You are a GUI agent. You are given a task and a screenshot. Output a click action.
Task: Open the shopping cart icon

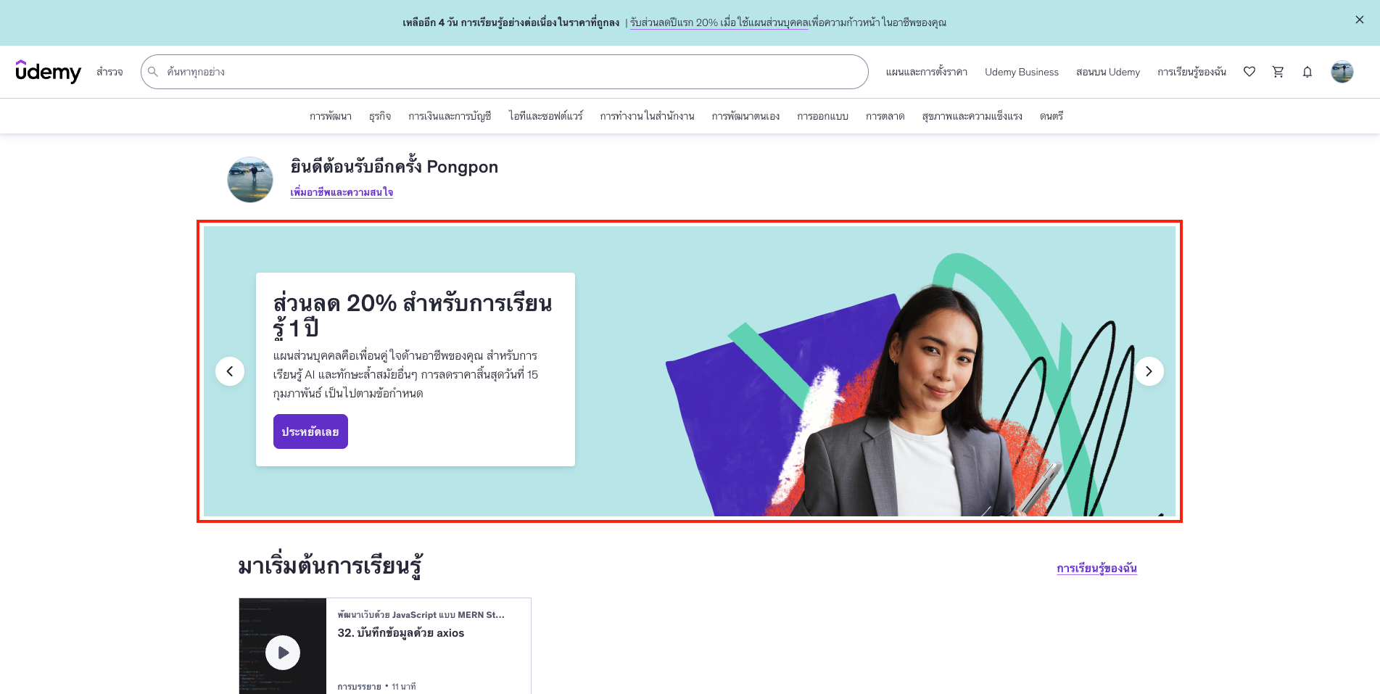coord(1278,72)
